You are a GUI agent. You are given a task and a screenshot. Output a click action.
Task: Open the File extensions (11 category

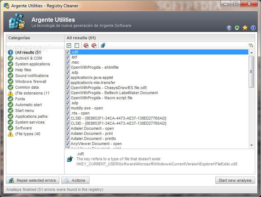(32, 93)
